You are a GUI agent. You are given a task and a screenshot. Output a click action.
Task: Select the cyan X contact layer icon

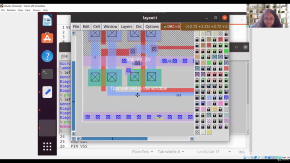(x=214, y=57)
